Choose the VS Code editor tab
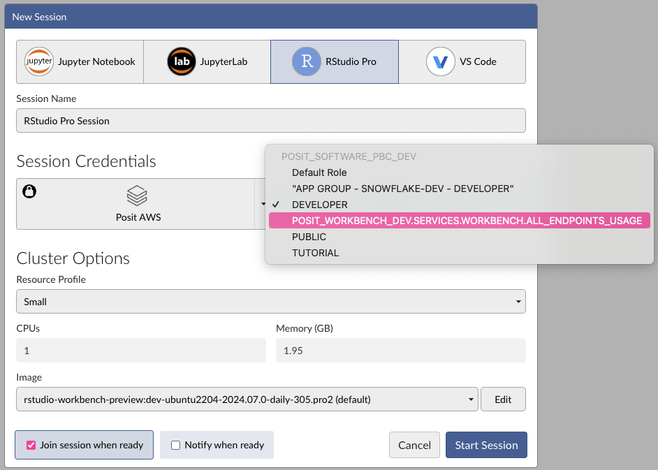Screen dimensions: 658x470 click(462, 61)
